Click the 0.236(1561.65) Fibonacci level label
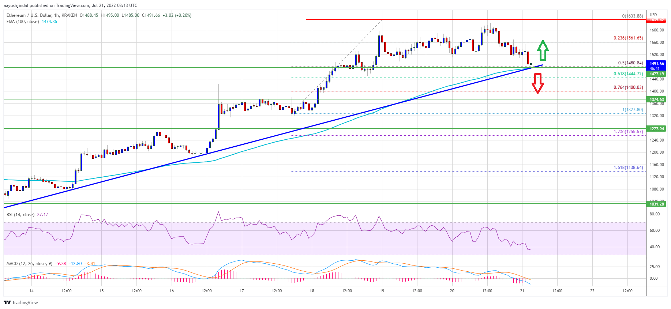The image size is (671, 309). [x=628, y=38]
